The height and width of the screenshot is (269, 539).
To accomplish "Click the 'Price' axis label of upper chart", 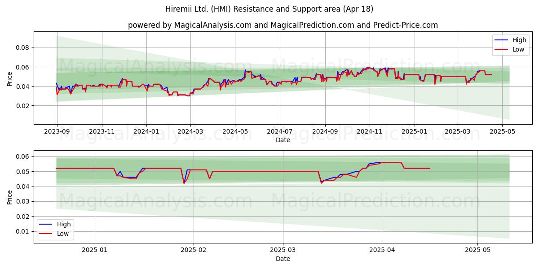I will (x=9, y=78).
